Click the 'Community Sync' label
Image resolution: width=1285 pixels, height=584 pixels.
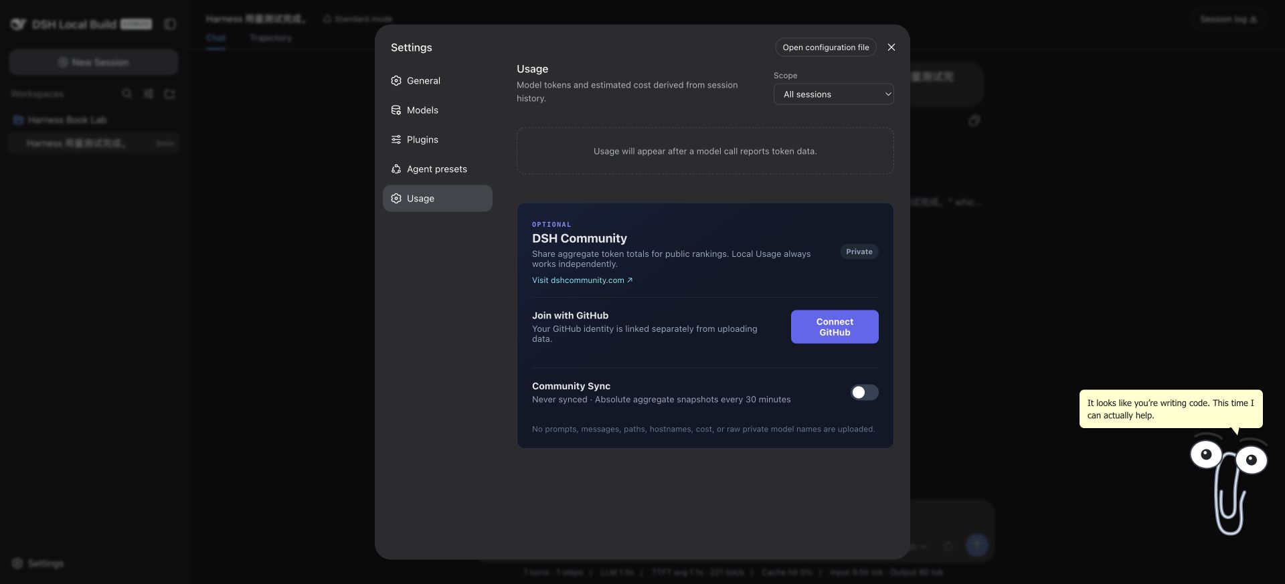click(x=571, y=386)
